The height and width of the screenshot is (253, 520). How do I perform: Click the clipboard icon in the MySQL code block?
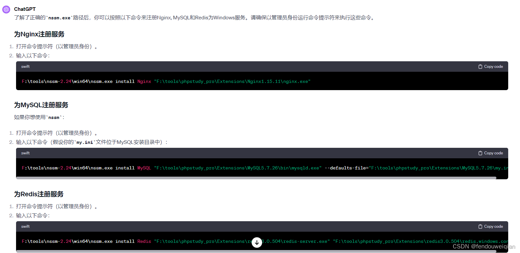coord(480,153)
